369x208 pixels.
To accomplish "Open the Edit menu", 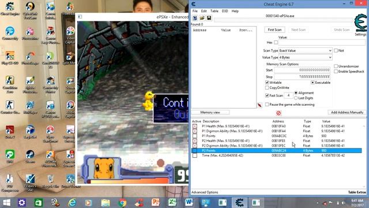I will point(204,11).
